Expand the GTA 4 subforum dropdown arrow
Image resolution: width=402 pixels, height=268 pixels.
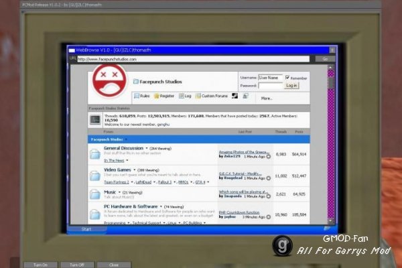208,182
